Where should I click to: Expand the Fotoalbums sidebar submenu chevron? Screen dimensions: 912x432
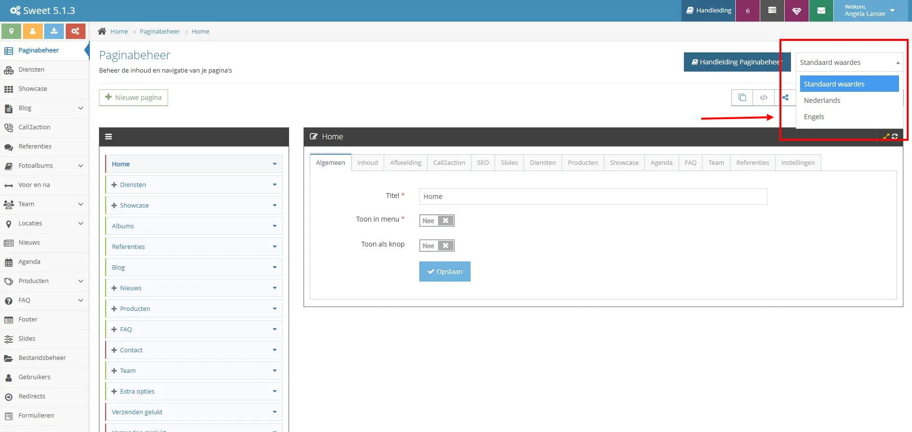pos(81,166)
